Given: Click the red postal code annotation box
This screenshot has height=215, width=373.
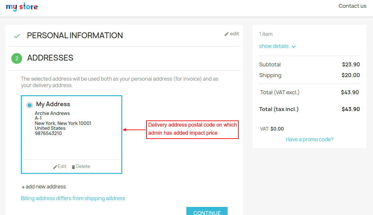Looking at the screenshot, I should (x=192, y=129).
